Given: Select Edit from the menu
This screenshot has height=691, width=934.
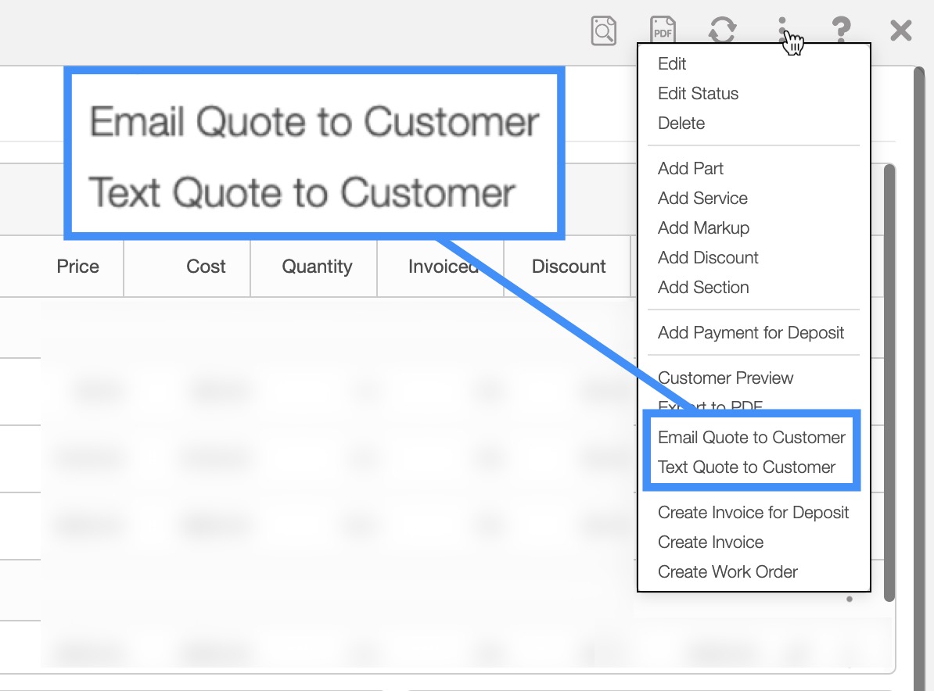Looking at the screenshot, I should point(672,64).
